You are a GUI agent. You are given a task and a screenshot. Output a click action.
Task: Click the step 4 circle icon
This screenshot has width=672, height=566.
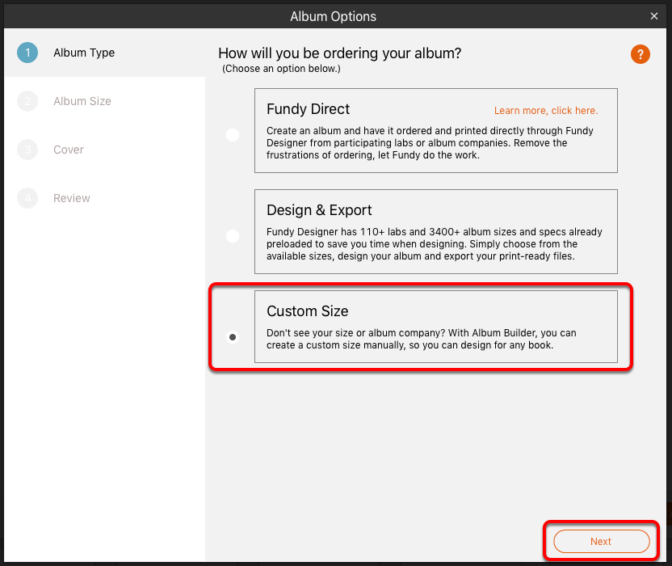[27, 198]
